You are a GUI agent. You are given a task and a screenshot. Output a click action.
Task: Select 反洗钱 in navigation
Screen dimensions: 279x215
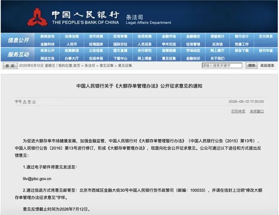click(218, 44)
